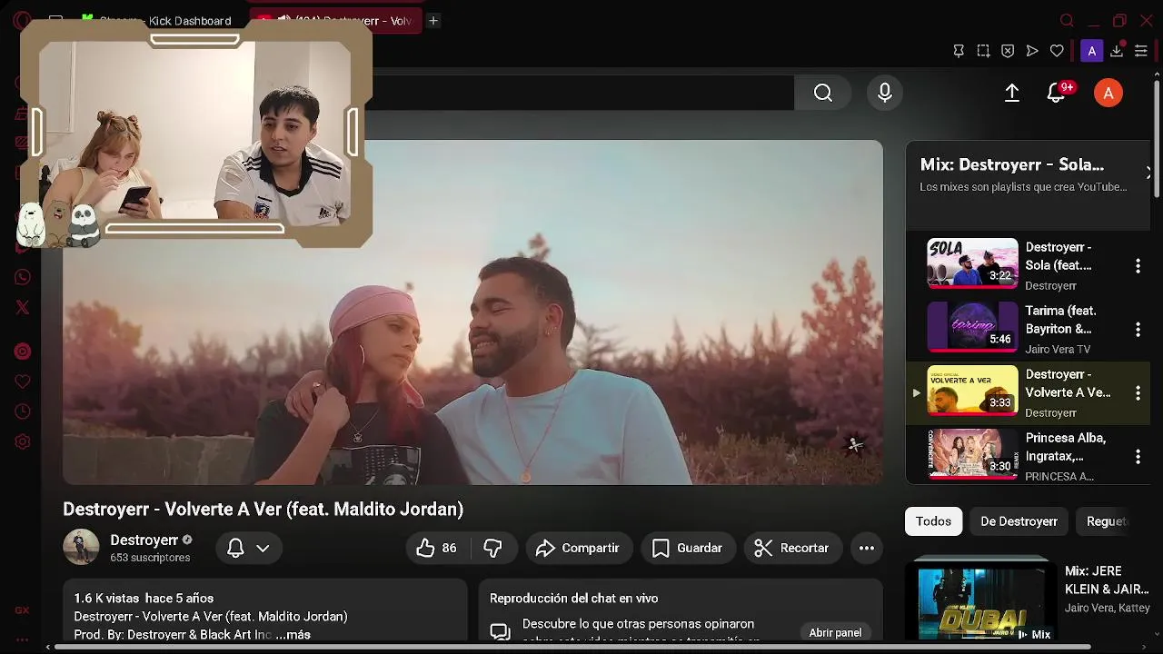Play the Tarima 5:46 thumbnail

coord(972,327)
